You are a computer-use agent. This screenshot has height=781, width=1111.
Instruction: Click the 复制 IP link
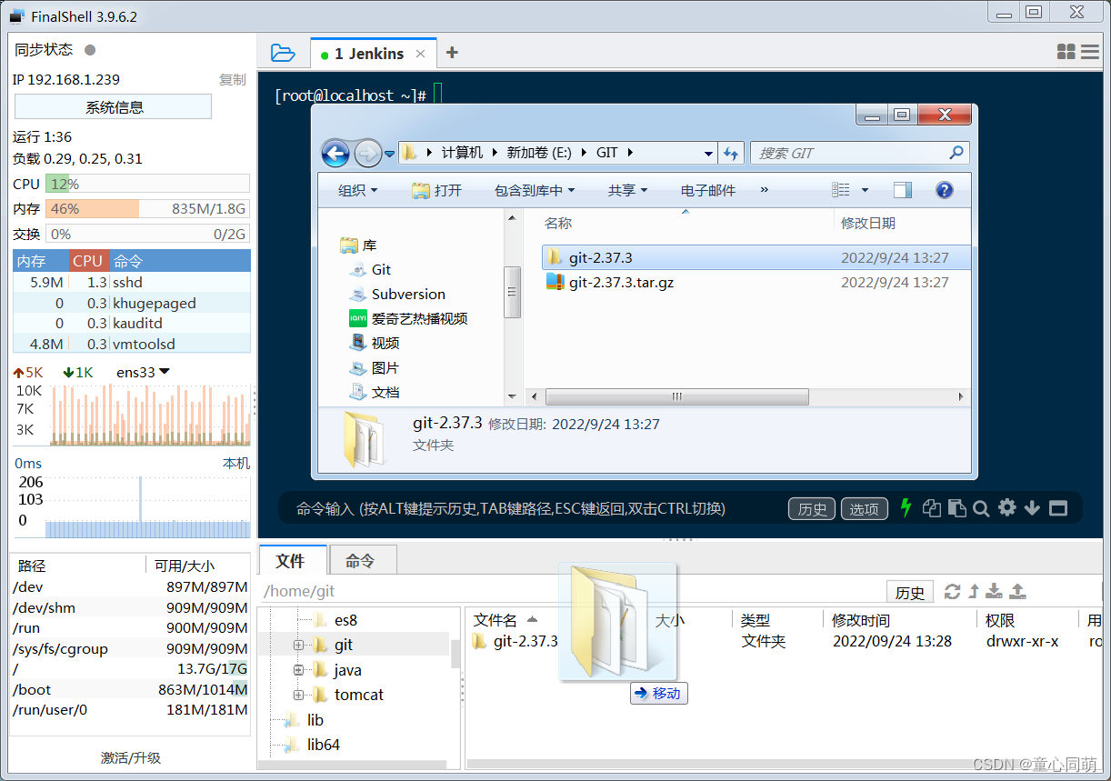tap(233, 79)
